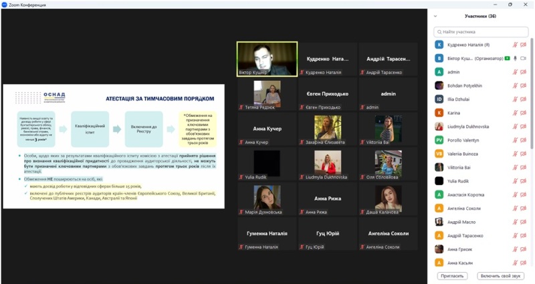Click muted mic icon in Liudmyla Dukhnovska's participant row
The image size is (535, 284).
tap(515, 126)
